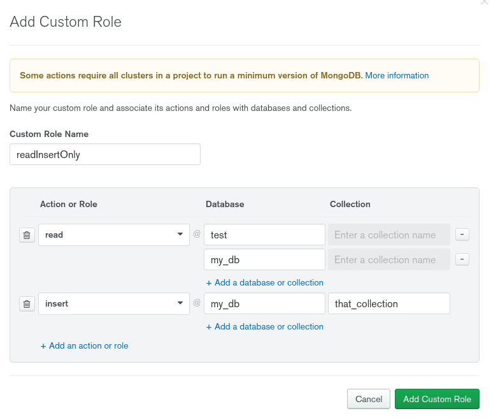
Task: Delete the read action row with trash icon
Action: click(26, 235)
